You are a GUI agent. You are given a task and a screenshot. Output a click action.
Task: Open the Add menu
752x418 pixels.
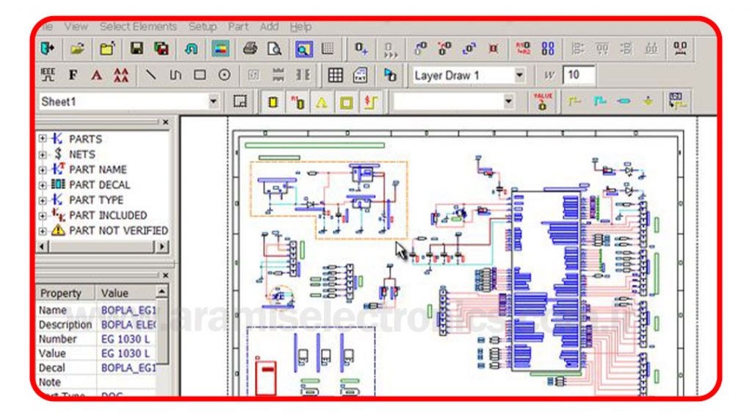tap(269, 27)
